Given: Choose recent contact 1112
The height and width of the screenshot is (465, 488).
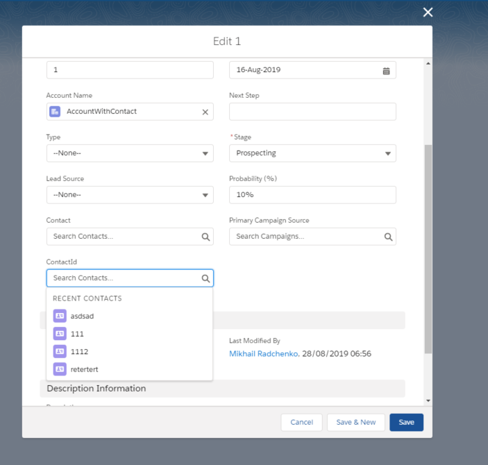Looking at the screenshot, I should coord(79,352).
